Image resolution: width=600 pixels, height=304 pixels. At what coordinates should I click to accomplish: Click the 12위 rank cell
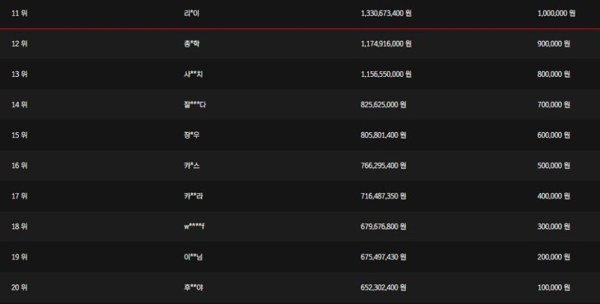(x=19, y=44)
